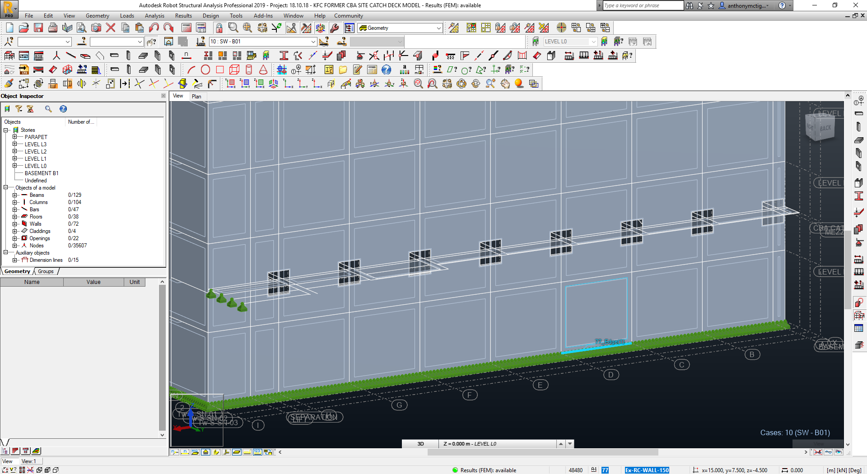Click the screen capture camera icon
This screenshot has width=867, height=474.
click(96, 28)
